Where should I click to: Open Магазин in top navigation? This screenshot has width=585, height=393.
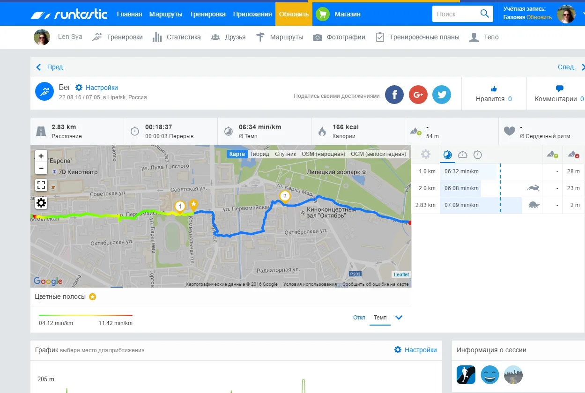pos(348,14)
